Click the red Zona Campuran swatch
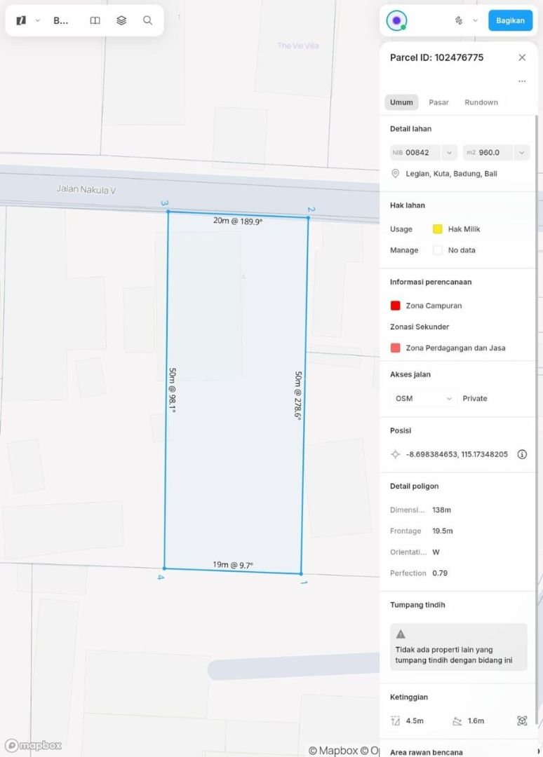The width and height of the screenshot is (543, 757). click(395, 306)
